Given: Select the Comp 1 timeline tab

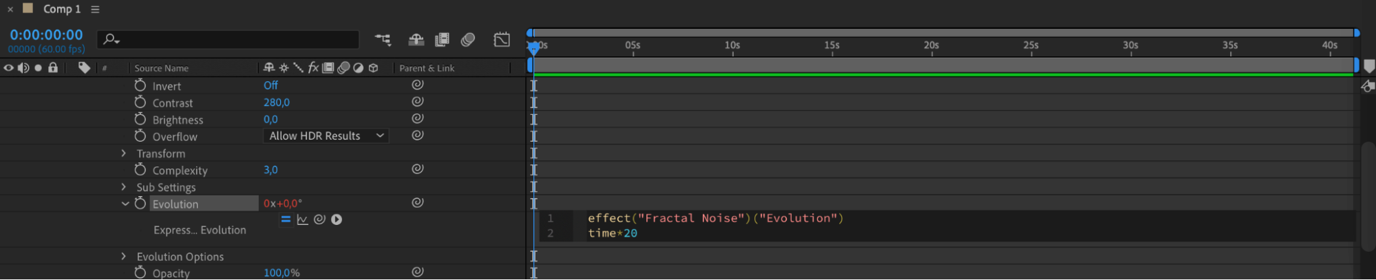Looking at the screenshot, I should [61, 10].
